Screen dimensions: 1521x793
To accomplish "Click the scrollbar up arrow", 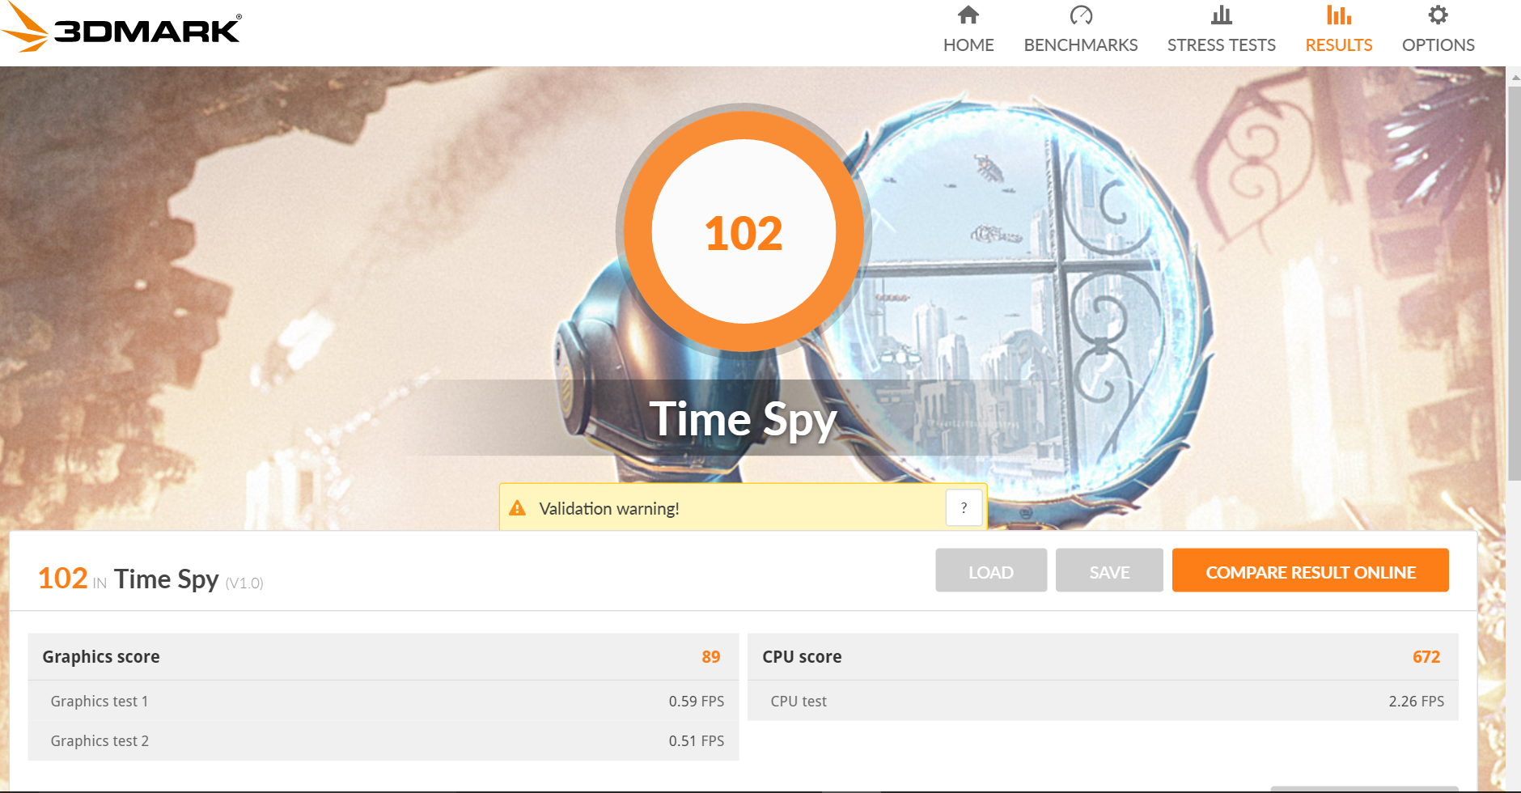I will pos(1515,77).
